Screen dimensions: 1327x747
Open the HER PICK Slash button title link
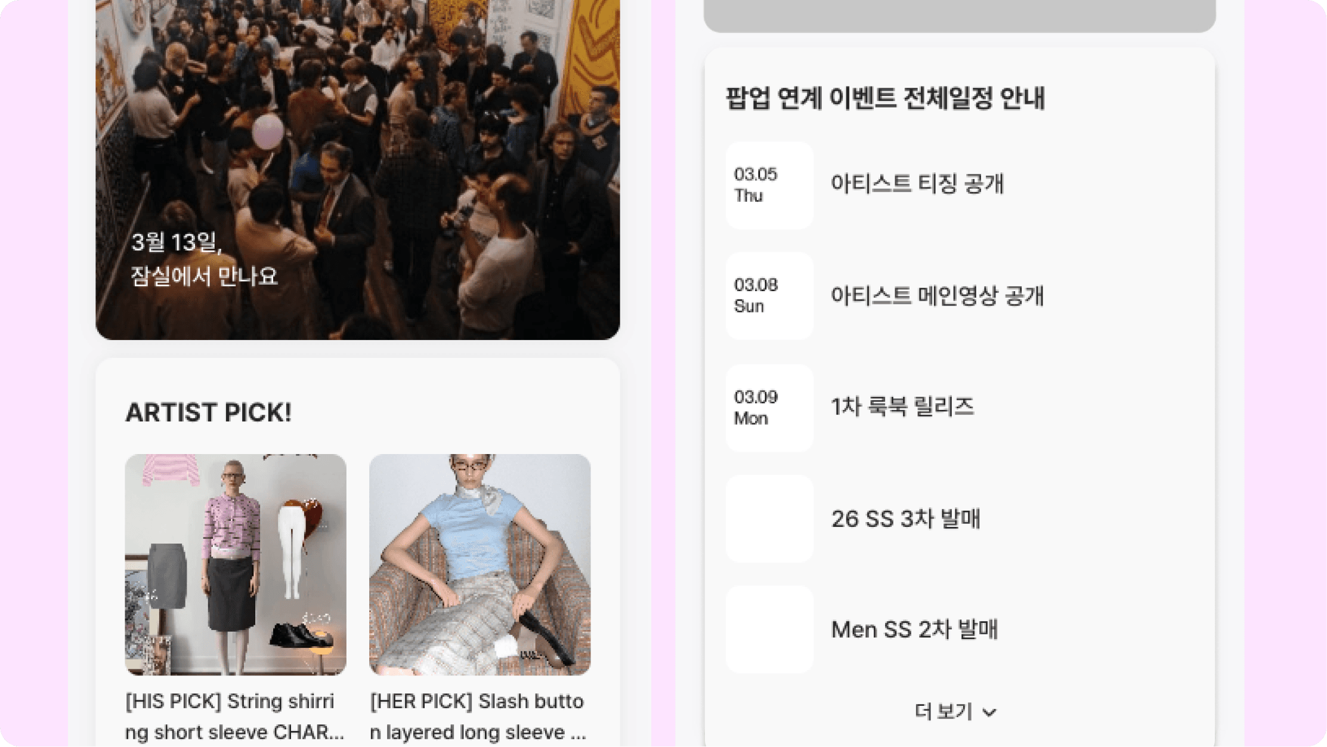coord(479,716)
